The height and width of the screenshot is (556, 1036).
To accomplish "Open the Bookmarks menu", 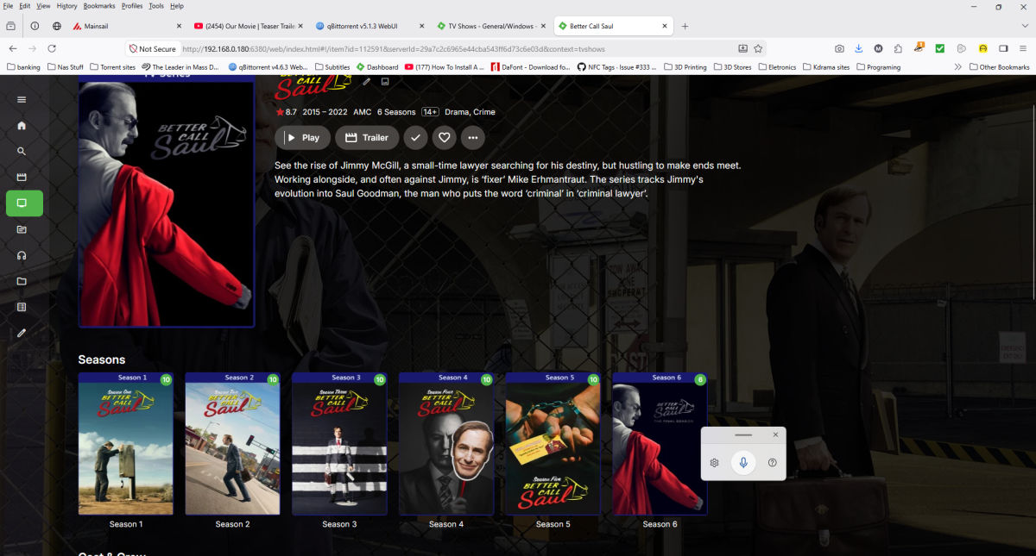I will tap(99, 6).
